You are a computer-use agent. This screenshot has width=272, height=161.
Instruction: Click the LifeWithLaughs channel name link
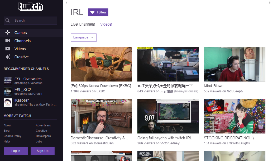pos(238,143)
